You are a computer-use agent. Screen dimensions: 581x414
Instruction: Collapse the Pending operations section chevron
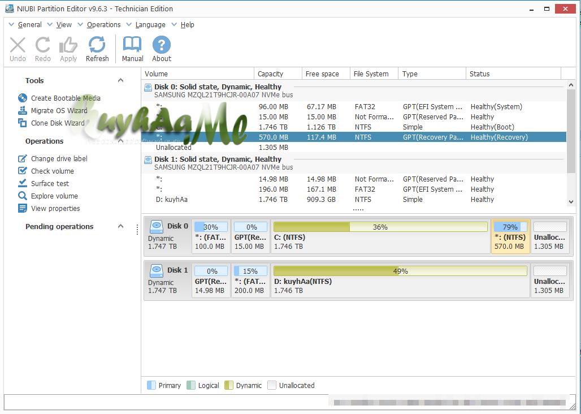(x=120, y=226)
